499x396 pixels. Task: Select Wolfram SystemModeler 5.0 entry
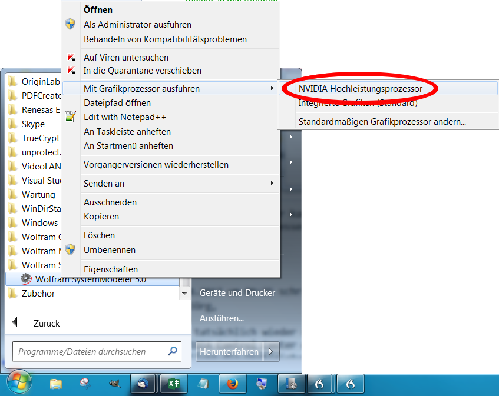(x=92, y=279)
